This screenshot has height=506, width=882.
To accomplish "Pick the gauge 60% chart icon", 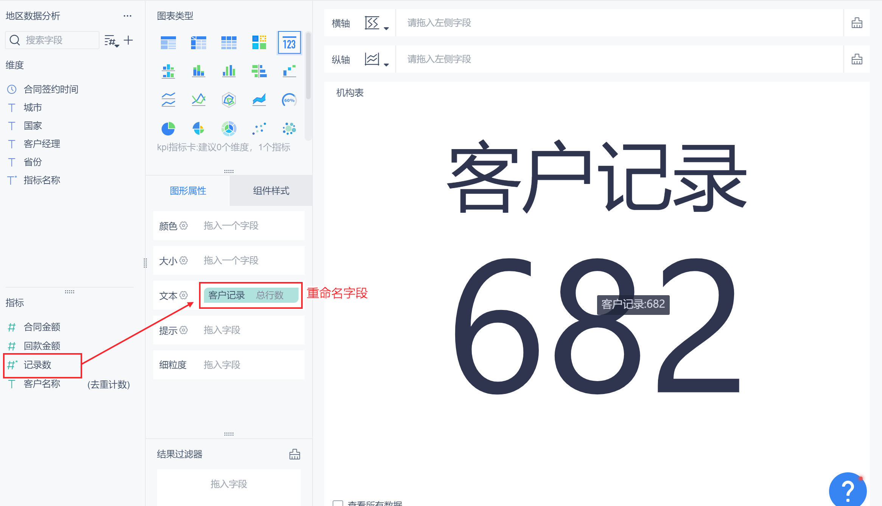I will point(289,100).
